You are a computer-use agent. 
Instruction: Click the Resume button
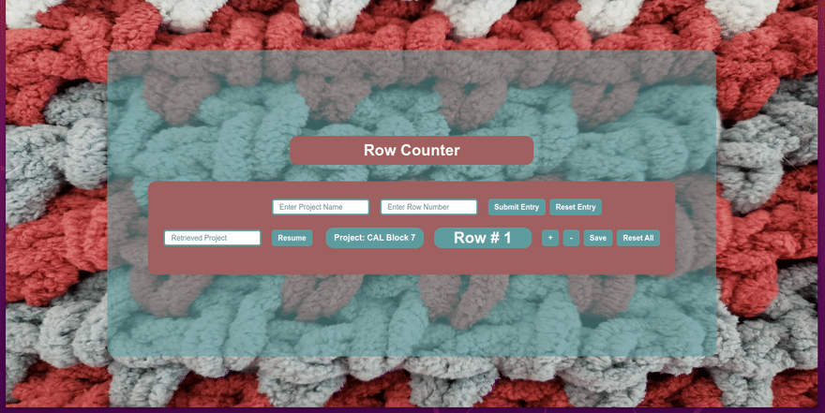pyautogui.click(x=292, y=238)
